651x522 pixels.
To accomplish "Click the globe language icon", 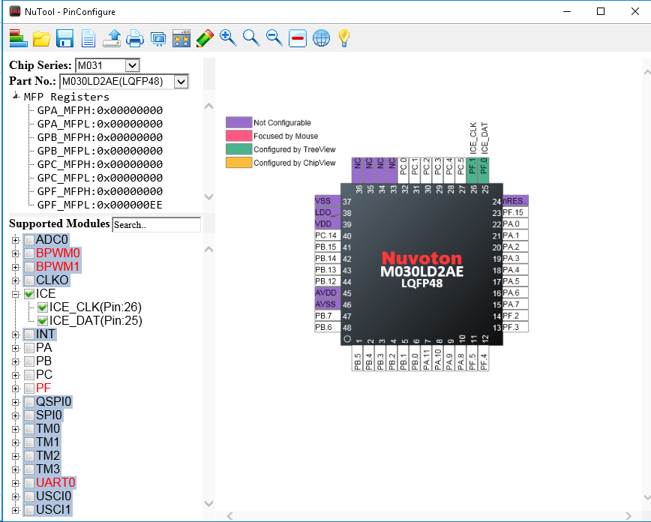I will (321, 38).
